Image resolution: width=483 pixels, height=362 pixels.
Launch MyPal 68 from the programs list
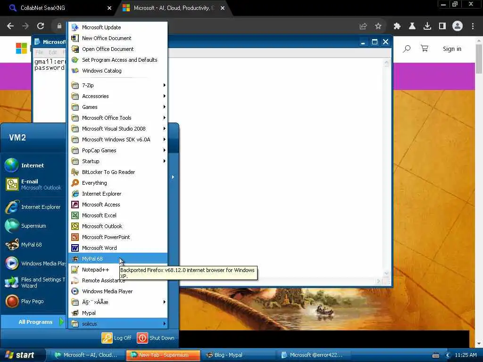click(x=117, y=259)
